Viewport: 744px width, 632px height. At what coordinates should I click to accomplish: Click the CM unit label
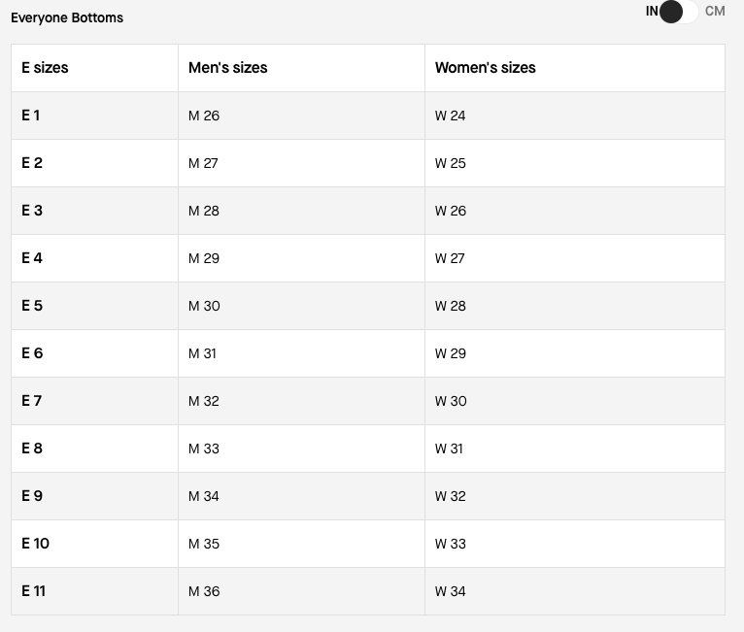click(715, 12)
